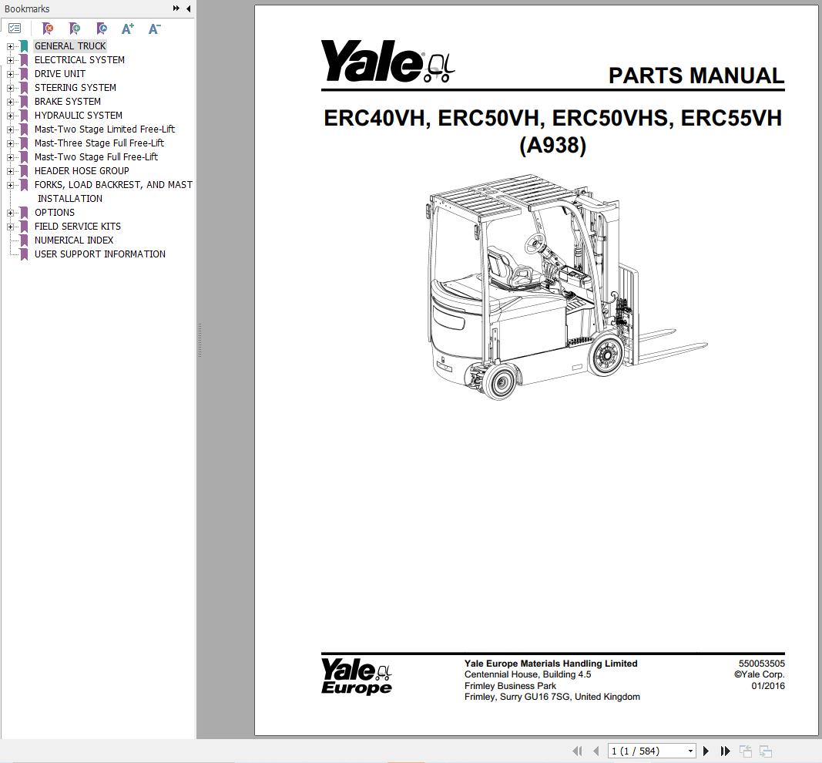Select the NUMERICAL INDEX bookmark

coord(73,240)
